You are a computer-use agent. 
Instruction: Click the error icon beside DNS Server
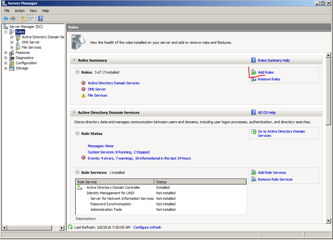click(x=84, y=89)
